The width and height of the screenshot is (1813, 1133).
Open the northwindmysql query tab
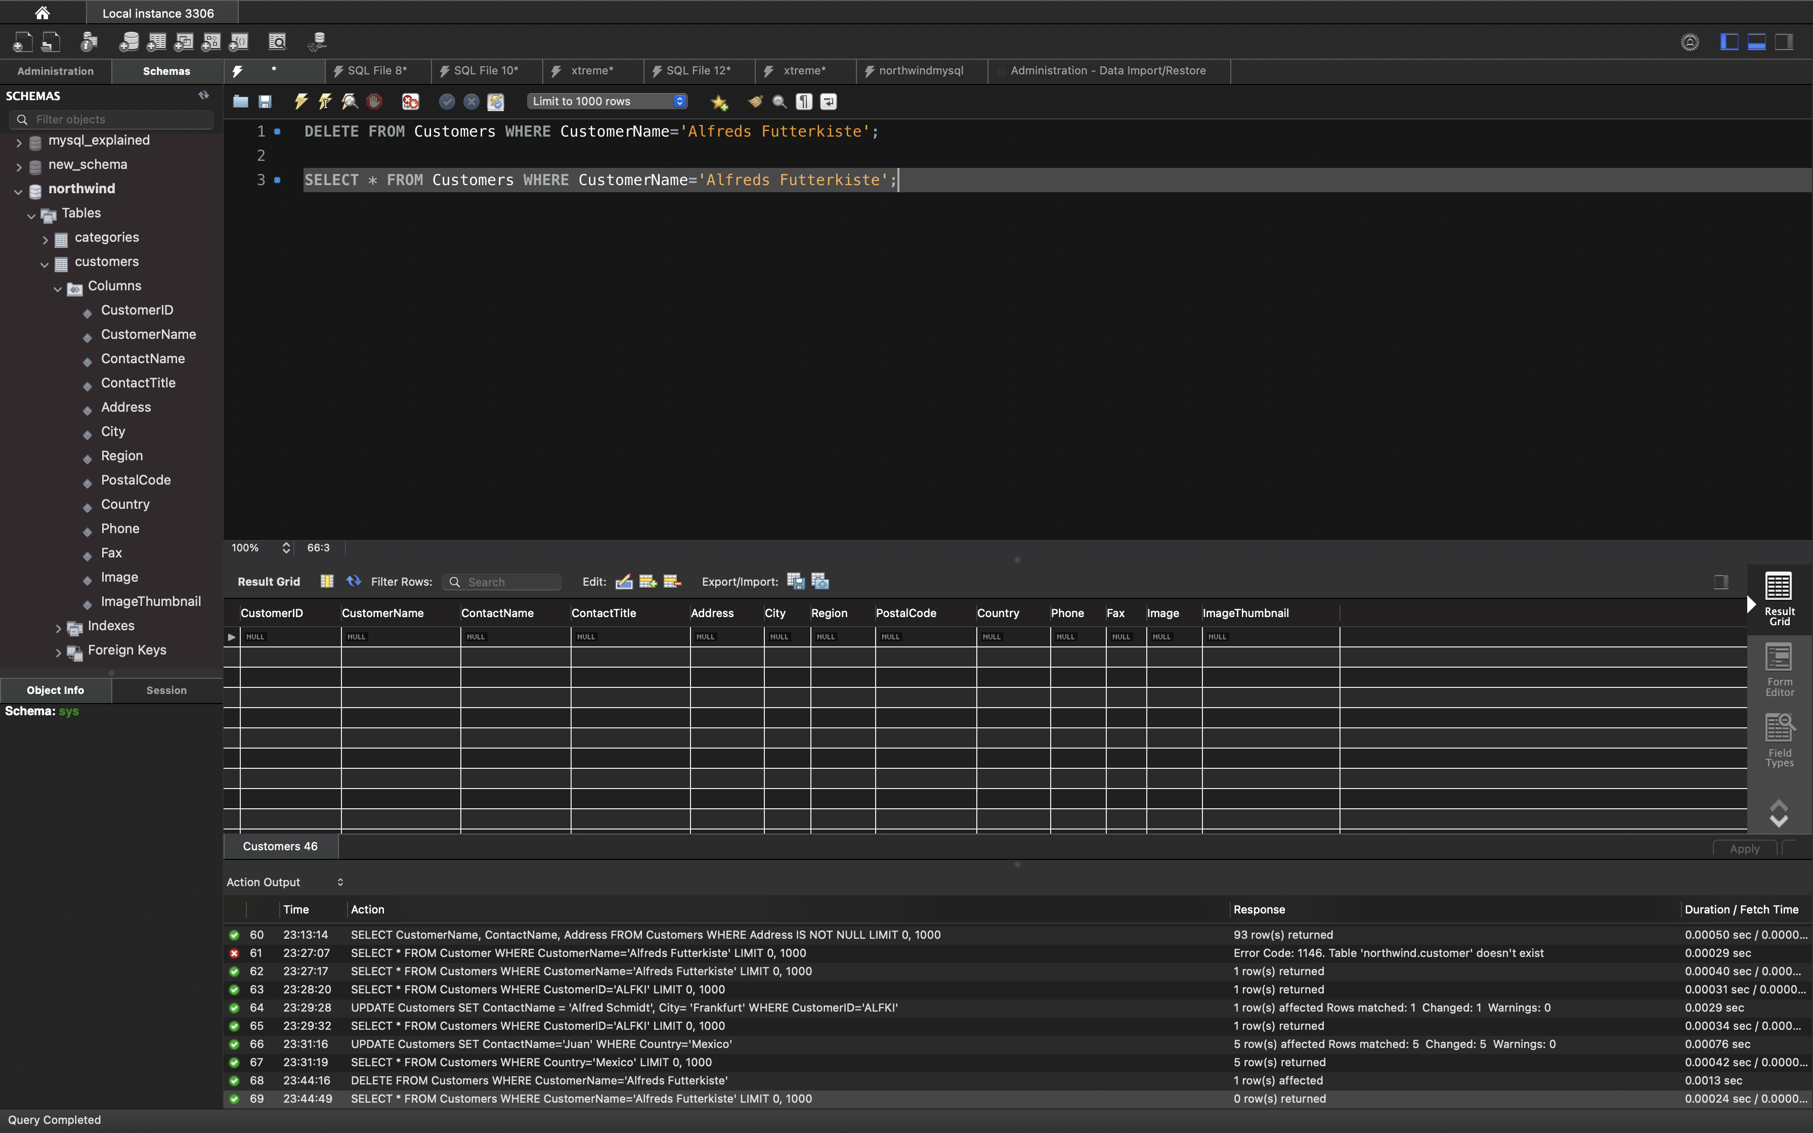click(x=920, y=70)
